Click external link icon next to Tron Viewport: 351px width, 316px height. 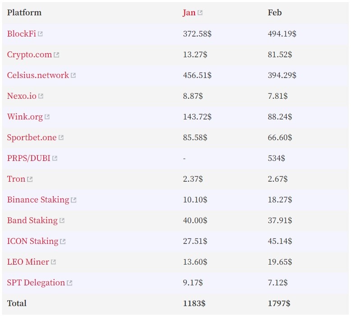coord(30,179)
